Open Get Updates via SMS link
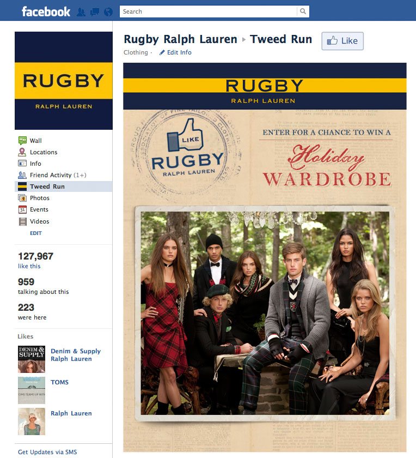416x458 pixels. pyautogui.click(x=47, y=452)
